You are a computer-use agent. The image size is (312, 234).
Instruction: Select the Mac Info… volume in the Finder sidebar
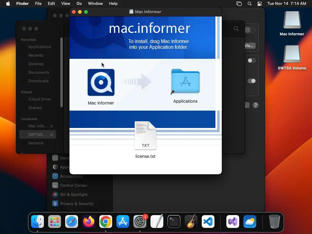37,126
